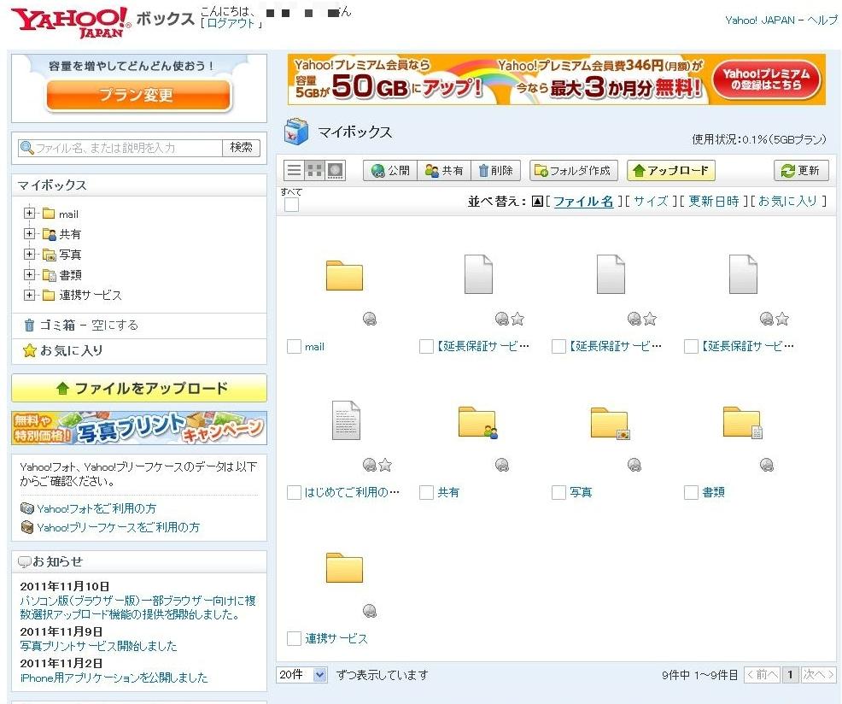Open お気に入り in the sidebar
This screenshot has height=704, width=842.
(72, 350)
